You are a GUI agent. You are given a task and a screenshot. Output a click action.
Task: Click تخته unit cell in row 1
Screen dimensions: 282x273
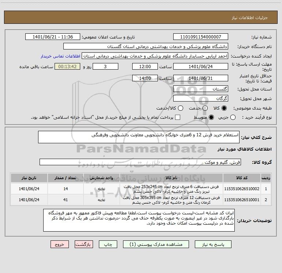(x=101, y=189)
